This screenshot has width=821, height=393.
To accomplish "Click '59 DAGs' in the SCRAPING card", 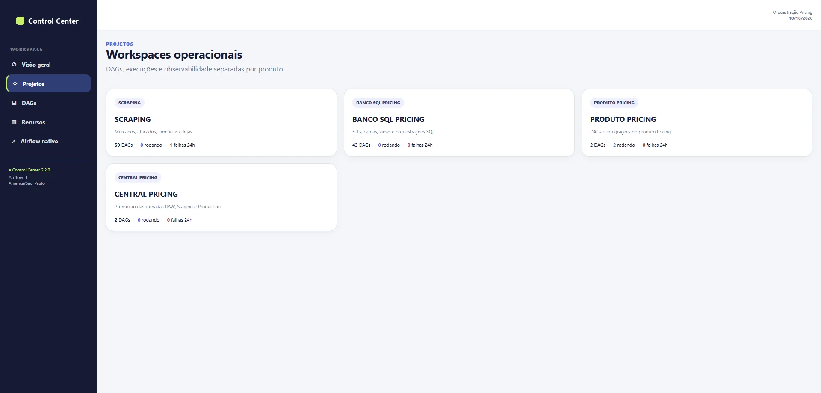I will click(x=124, y=145).
